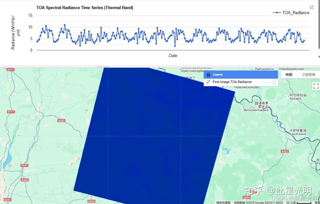Click the pop-out icon above the legend

point(311,7)
